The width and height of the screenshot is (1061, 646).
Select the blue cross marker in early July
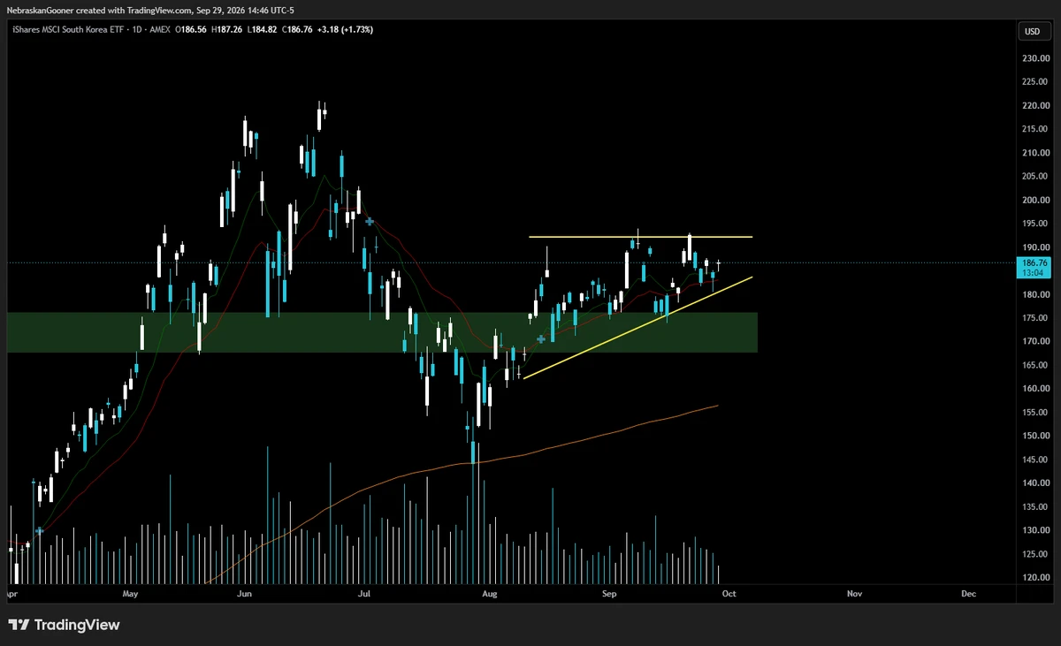coord(370,222)
